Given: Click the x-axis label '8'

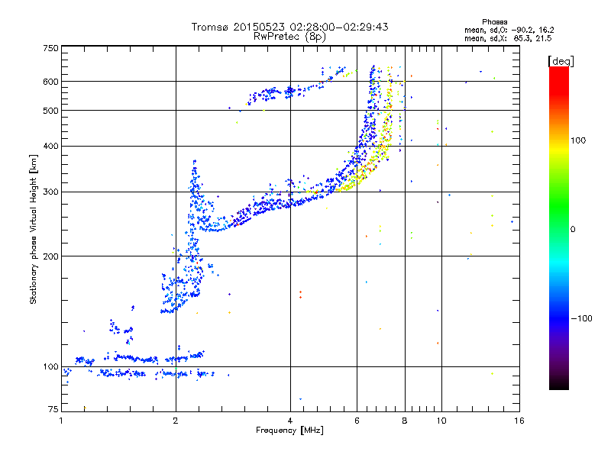Looking at the screenshot, I should [x=405, y=421].
